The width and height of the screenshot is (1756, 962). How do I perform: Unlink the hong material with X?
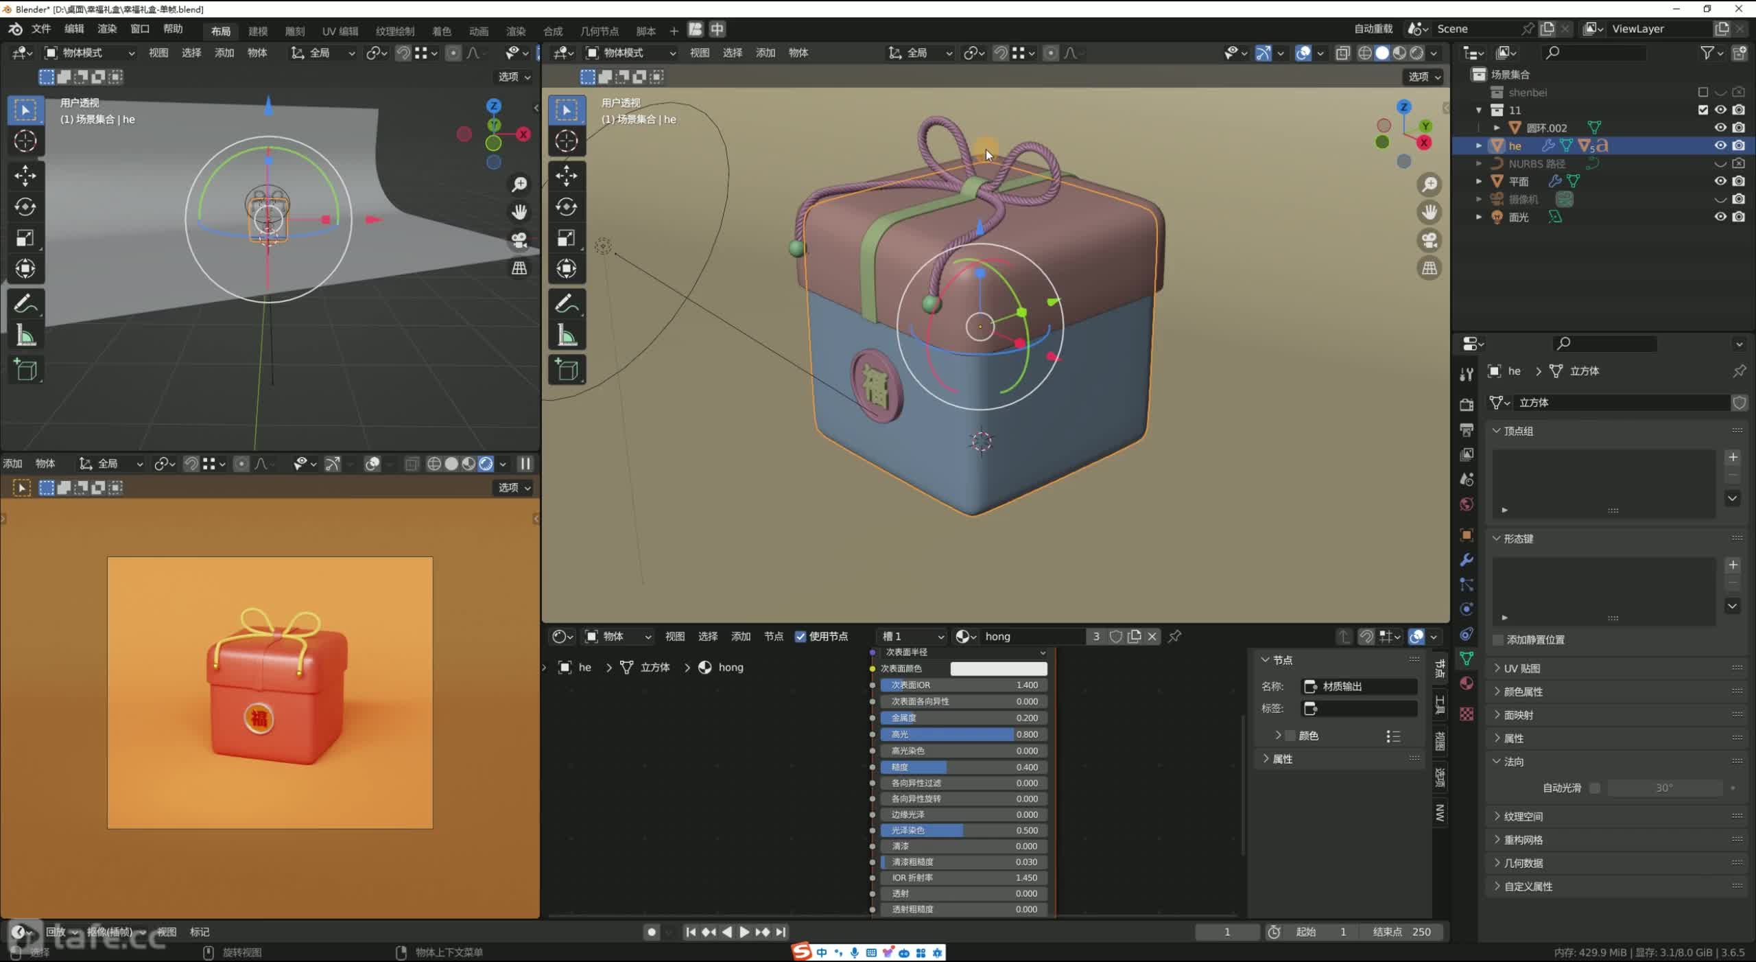pyautogui.click(x=1152, y=636)
